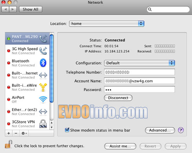Select 3G High Speed service
Screen dimensions: 192x153
coord(27,51)
